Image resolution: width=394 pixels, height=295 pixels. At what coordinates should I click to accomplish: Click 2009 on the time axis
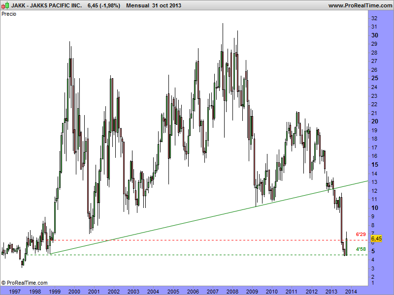(x=252, y=292)
